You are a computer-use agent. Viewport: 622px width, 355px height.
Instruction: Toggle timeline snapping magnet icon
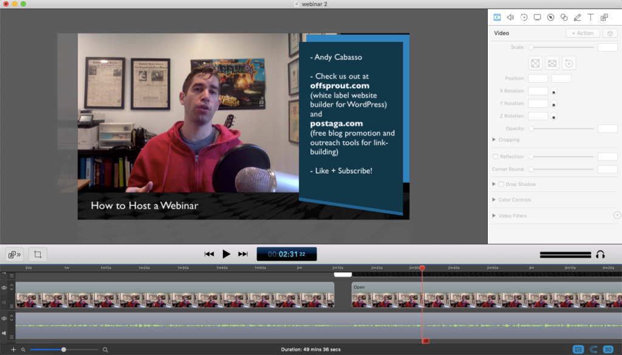pos(593,350)
